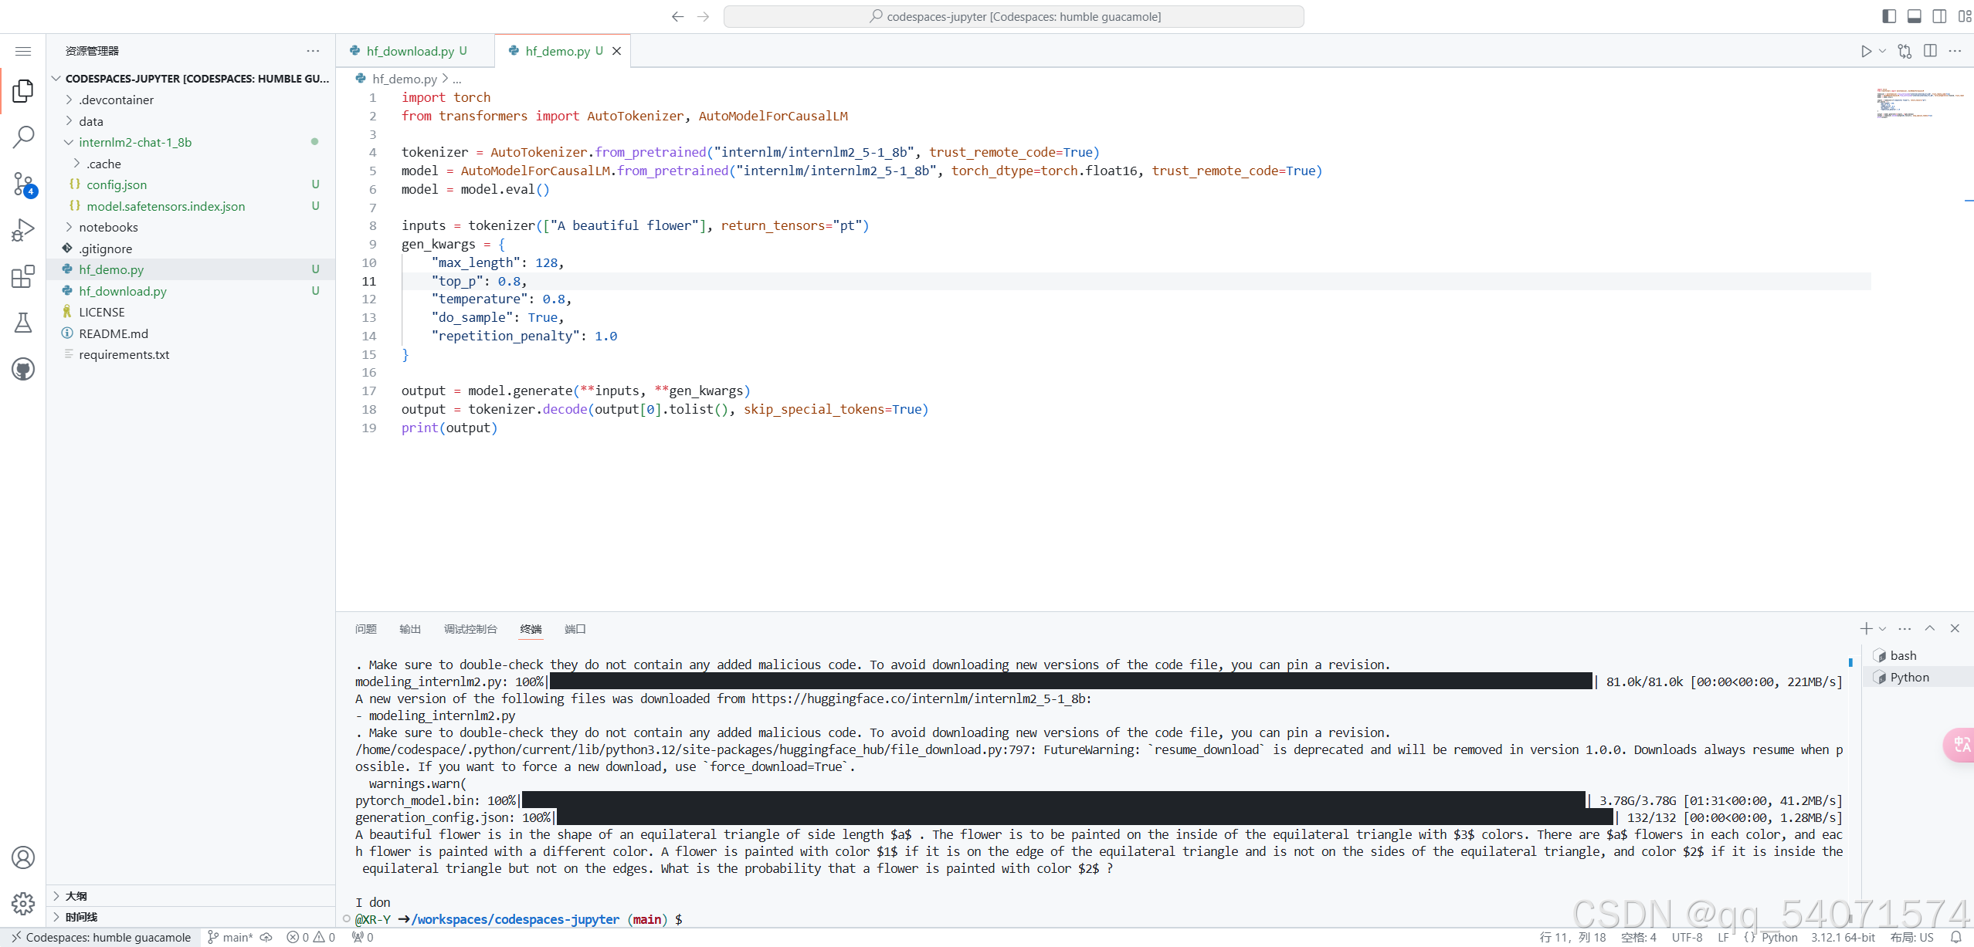Open Source Control view with badge

(x=23, y=184)
